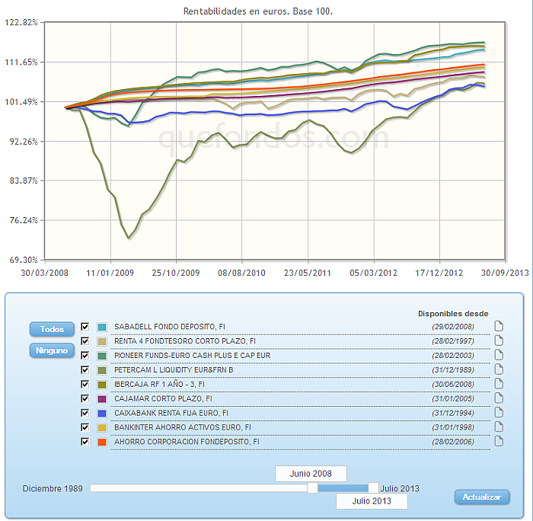The width and height of the screenshot is (533, 521).
Task: Open document icon for CAJAMAR CORTO PLAZO
Action: click(x=499, y=398)
